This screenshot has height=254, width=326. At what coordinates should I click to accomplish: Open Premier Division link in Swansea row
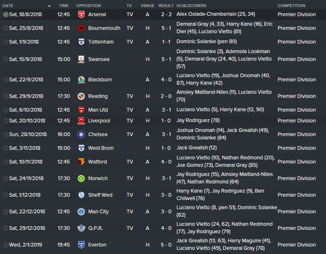[x=296, y=59]
